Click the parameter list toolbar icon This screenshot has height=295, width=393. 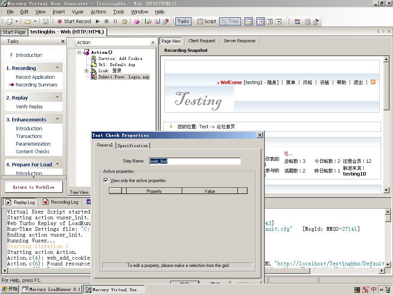pos(307,22)
